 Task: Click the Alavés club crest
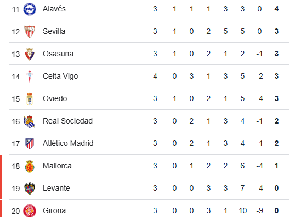coord(30,9)
